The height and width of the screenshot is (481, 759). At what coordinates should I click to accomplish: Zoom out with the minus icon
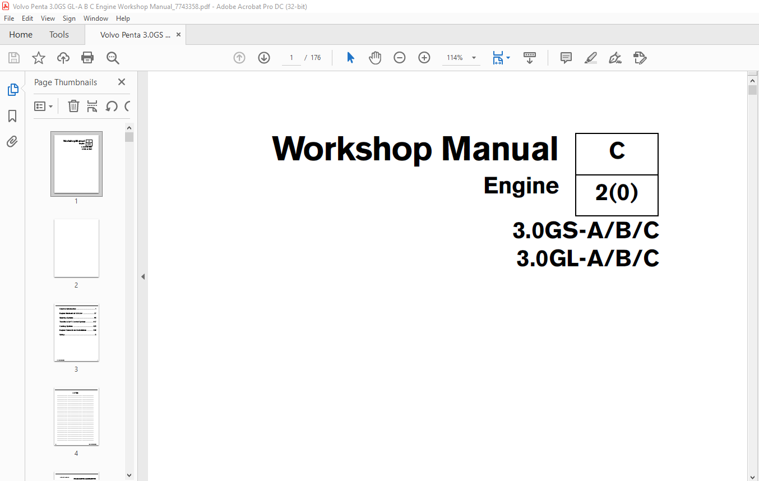pos(400,58)
